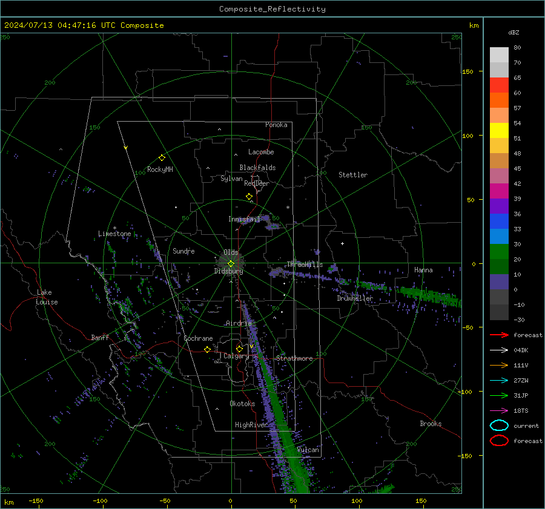
Task: Click the HighRiver label
Action: click(x=251, y=425)
